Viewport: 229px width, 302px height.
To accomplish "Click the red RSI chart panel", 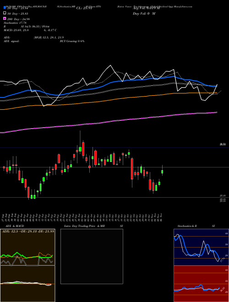I will (x=201, y=284).
